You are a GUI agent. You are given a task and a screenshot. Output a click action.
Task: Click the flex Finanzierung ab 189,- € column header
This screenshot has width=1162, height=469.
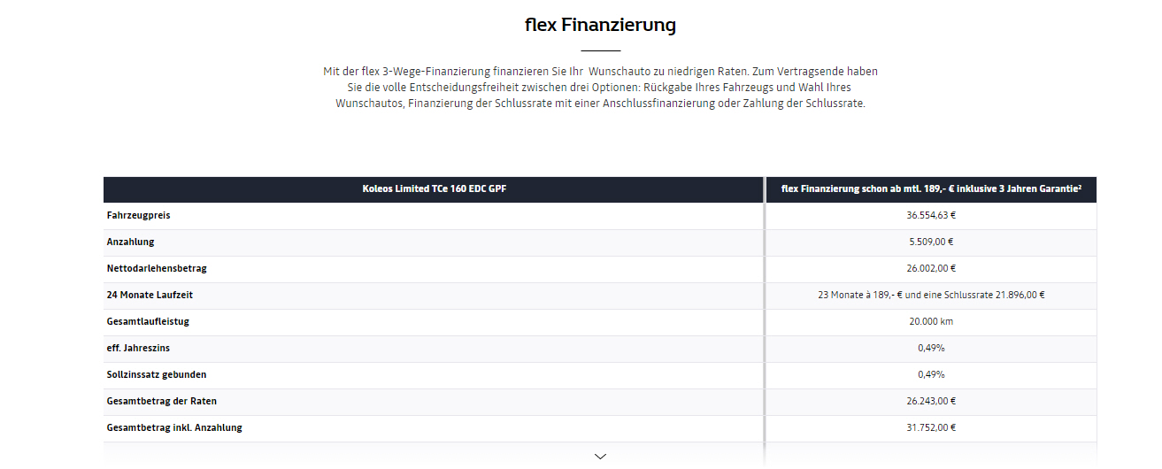click(931, 188)
